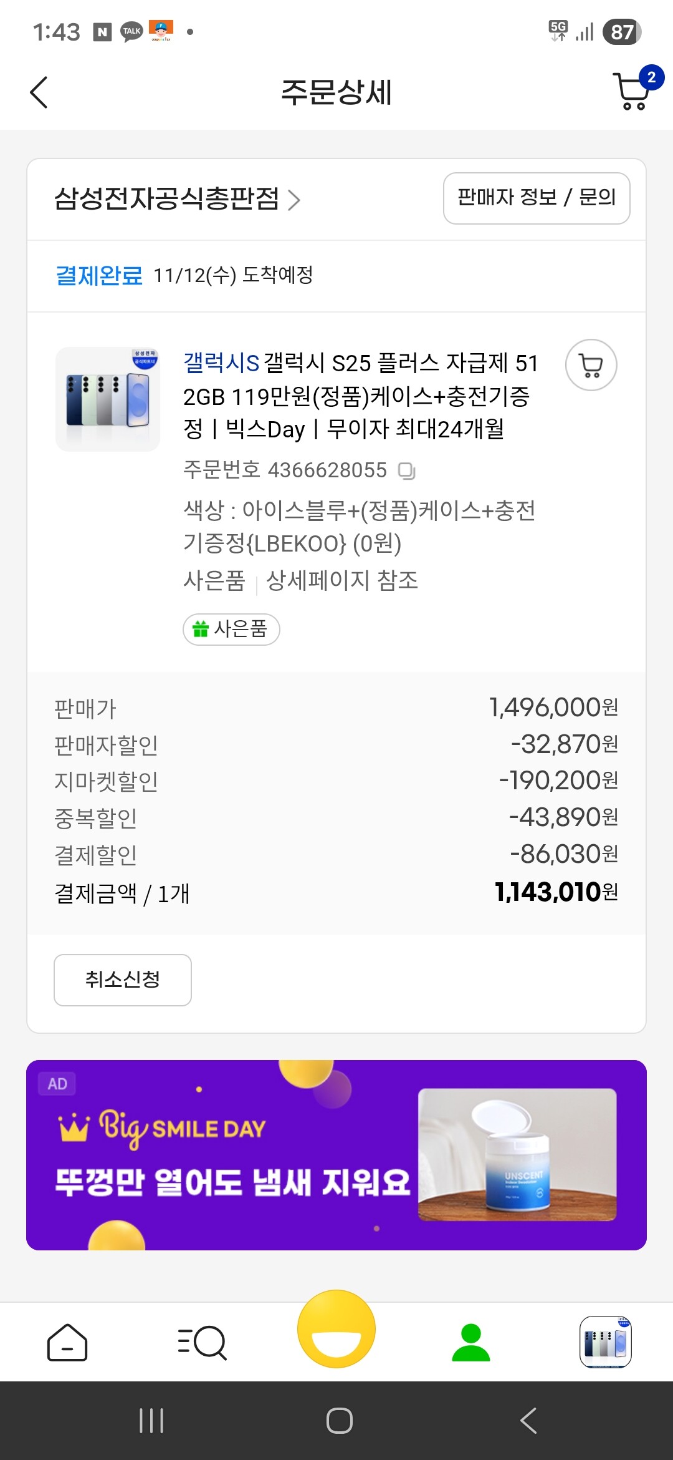Screen dimensions: 673x1460
Task: Tap the yellow Smile button
Action: pyautogui.click(x=336, y=1329)
